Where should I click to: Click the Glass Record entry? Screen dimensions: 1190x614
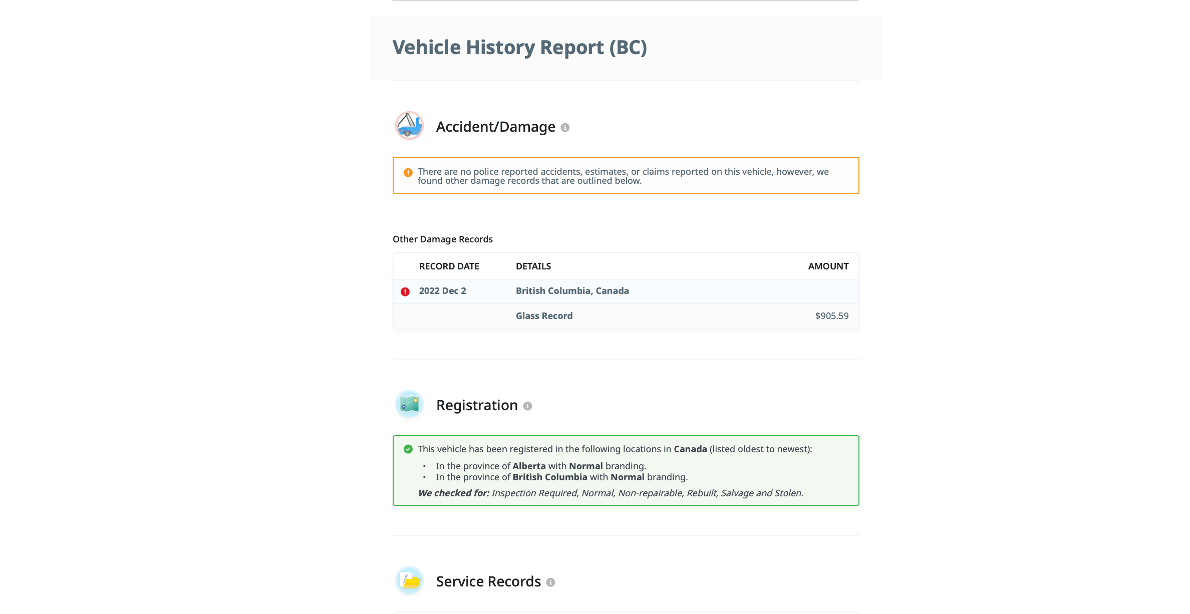544,316
